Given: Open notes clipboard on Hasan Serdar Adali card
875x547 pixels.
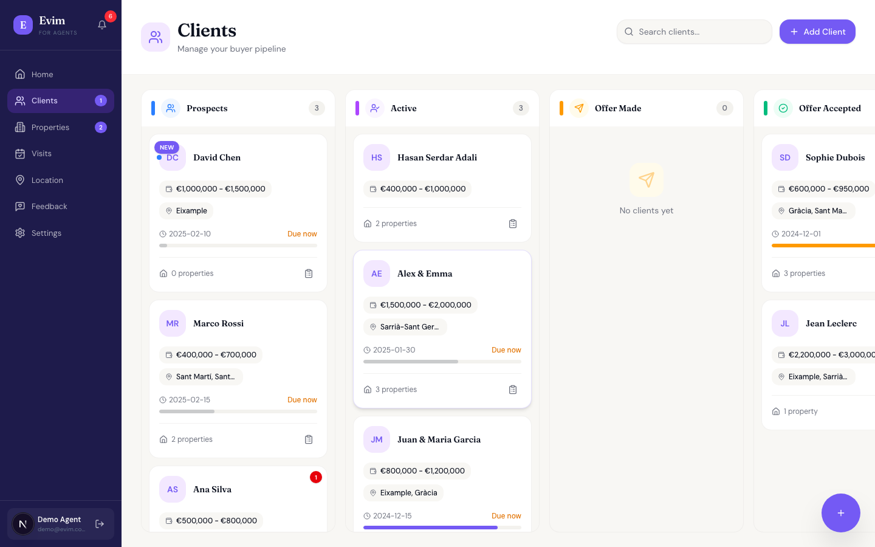Looking at the screenshot, I should [513, 224].
